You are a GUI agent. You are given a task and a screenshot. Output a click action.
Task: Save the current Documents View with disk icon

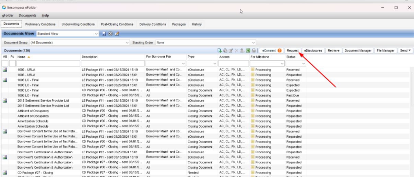104,34
